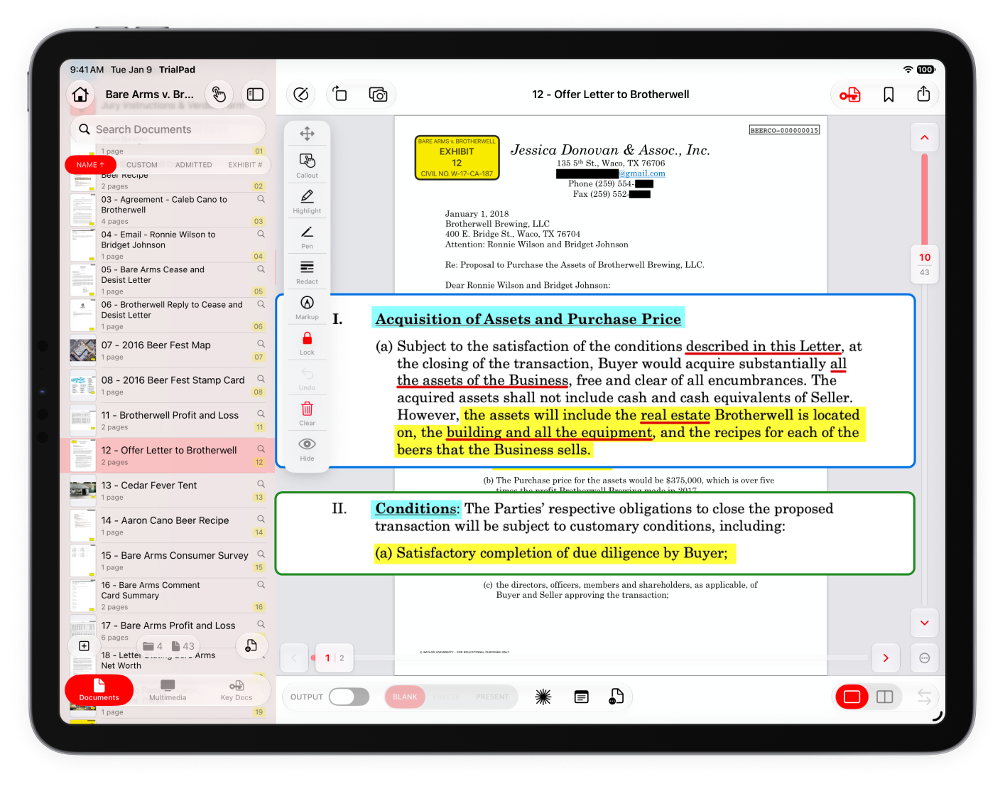Open the annotation tools pencil icon

301,95
